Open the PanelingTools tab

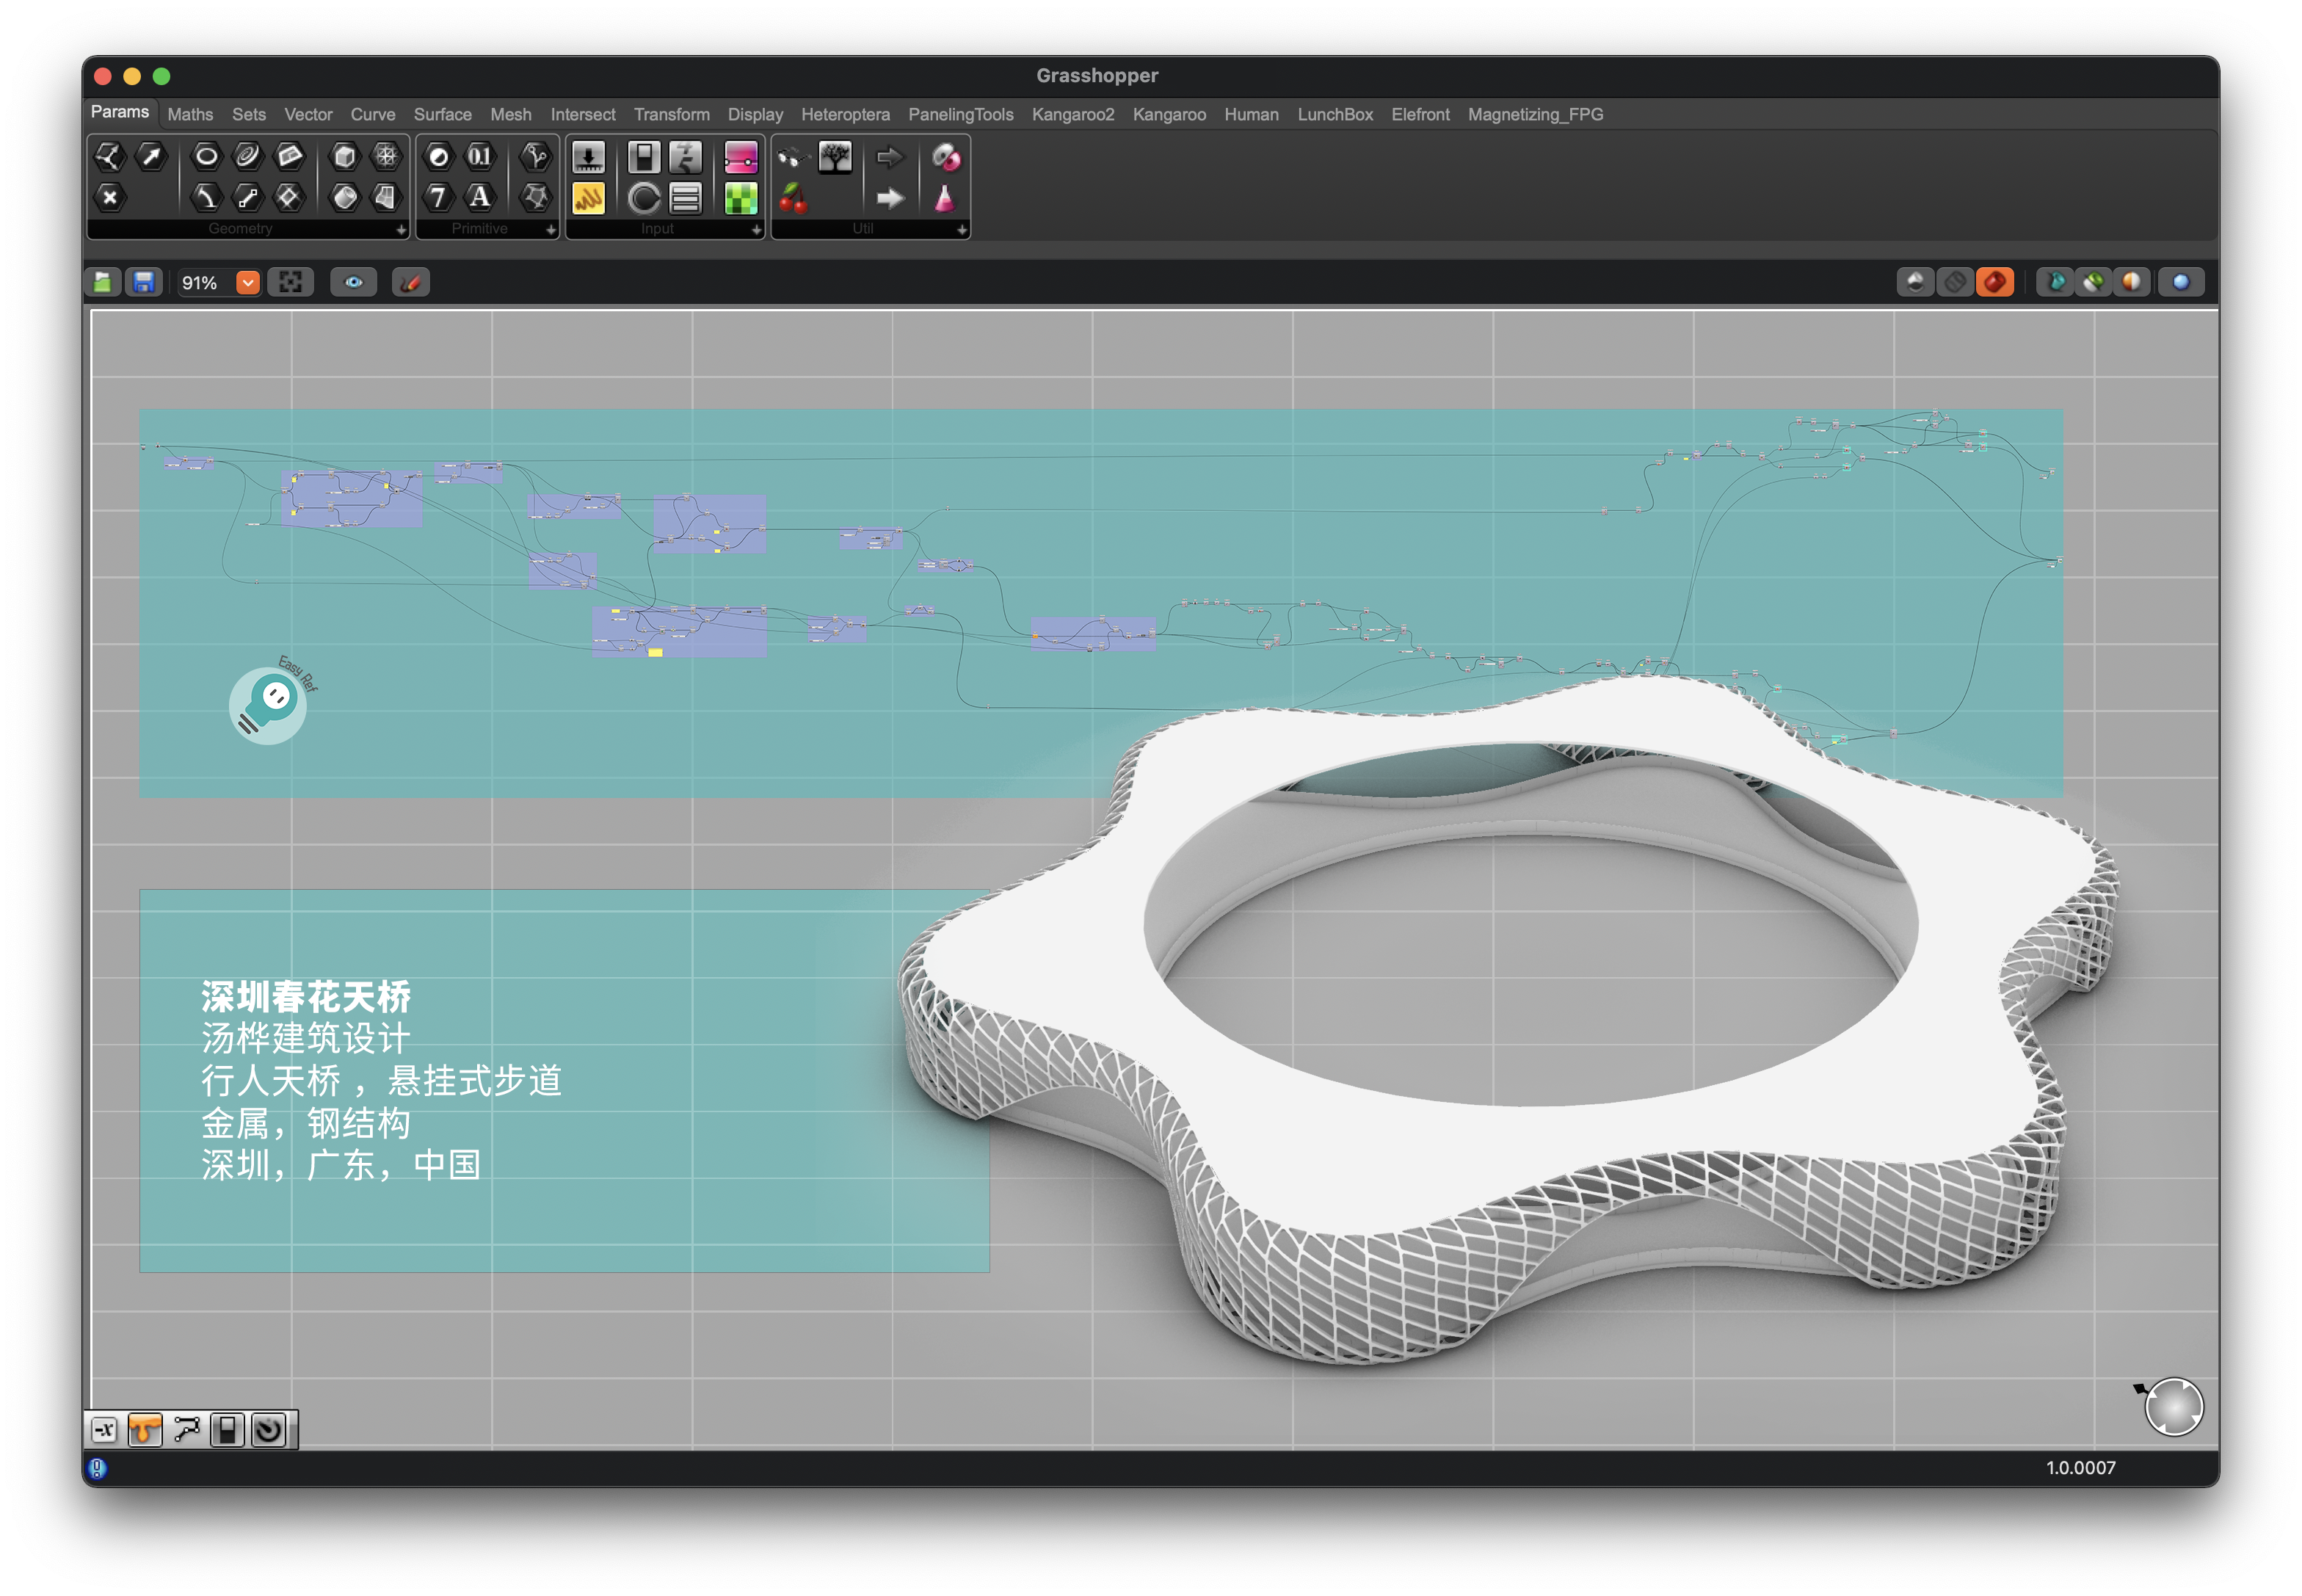(960, 115)
